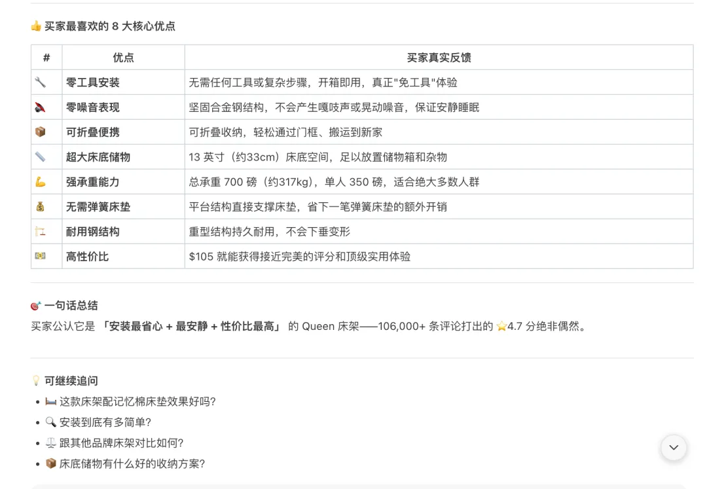Image resolution: width=707 pixels, height=489 pixels.
Task: Click feedback text 13 英寸（约33cm）床底空间
Action: point(259,157)
